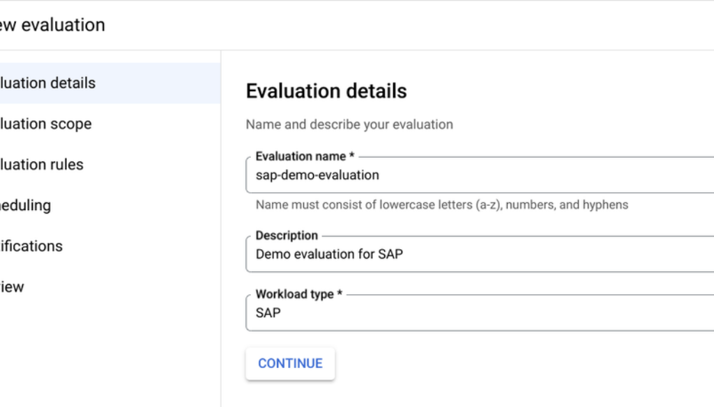Click the 'New evaluation' page title
The image size is (714, 407).
click(52, 25)
